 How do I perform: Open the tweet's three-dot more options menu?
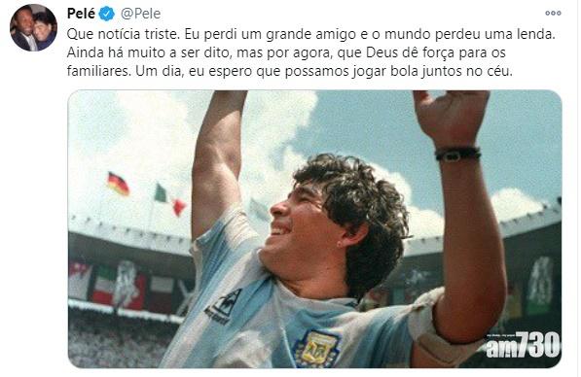pos(553,14)
